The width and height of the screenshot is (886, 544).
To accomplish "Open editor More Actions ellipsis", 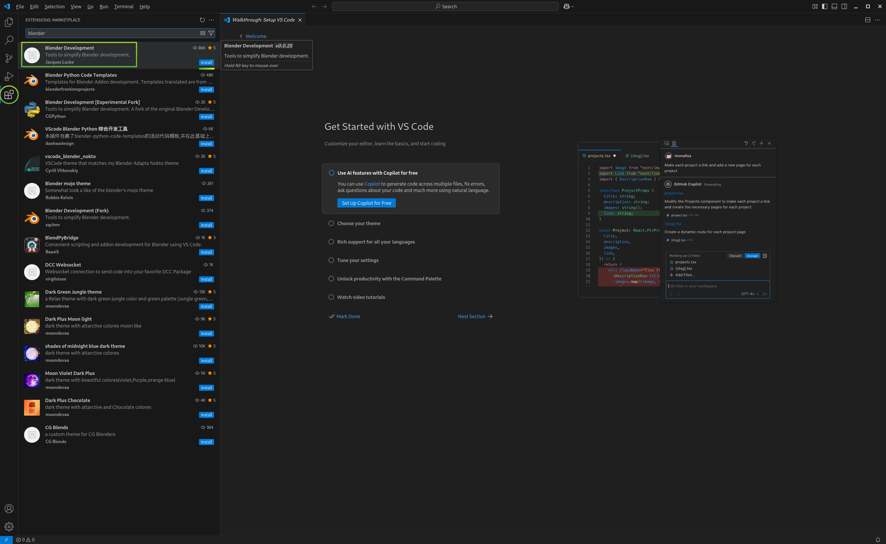I will click(x=877, y=20).
